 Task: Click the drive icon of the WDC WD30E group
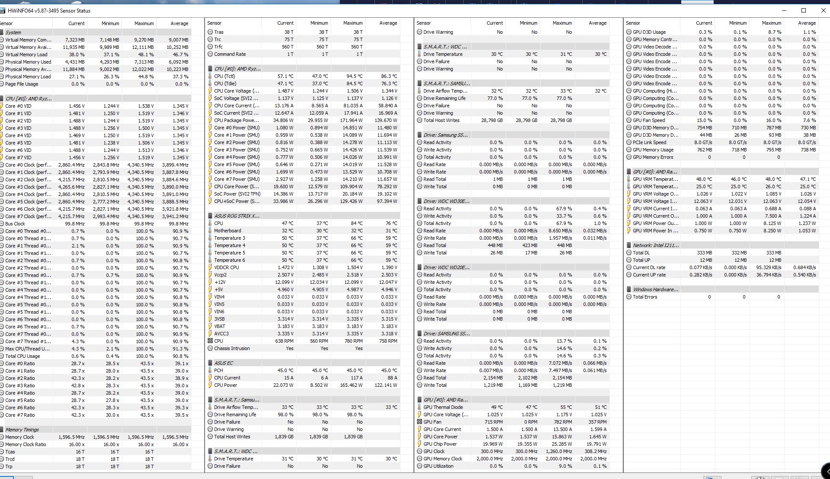[420, 201]
